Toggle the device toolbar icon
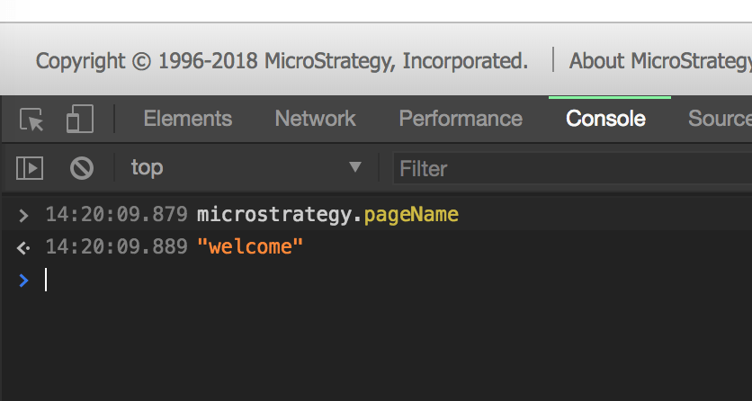This screenshot has height=401, width=752. [x=80, y=120]
